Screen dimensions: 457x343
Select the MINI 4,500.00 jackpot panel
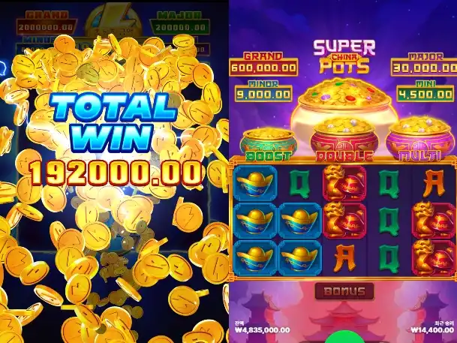click(x=425, y=91)
